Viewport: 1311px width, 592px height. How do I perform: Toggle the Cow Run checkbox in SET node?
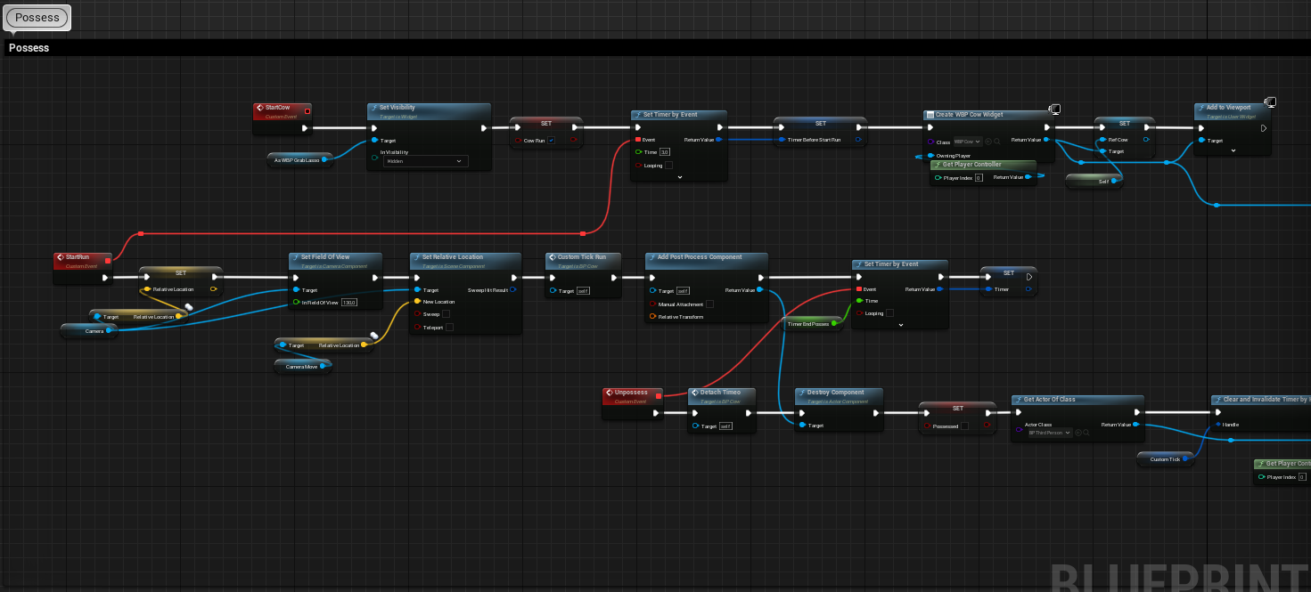(x=552, y=140)
